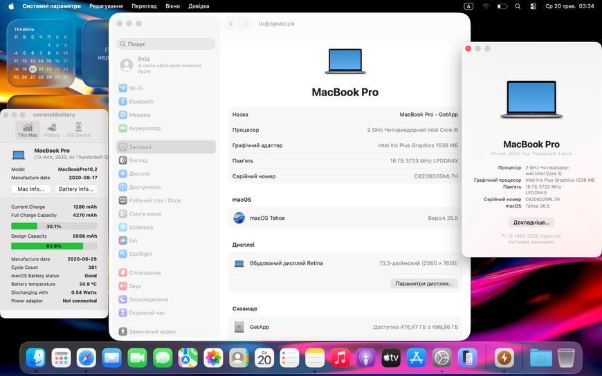
Task: Click the Пошук search field
Action: [166, 44]
